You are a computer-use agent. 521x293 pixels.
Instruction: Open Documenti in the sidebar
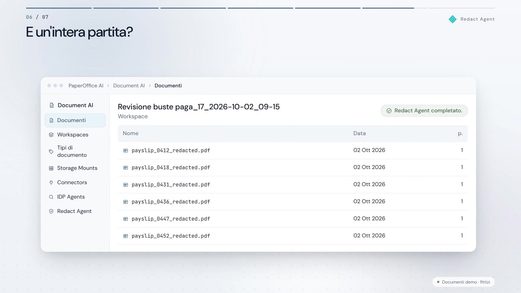tap(75, 120)
